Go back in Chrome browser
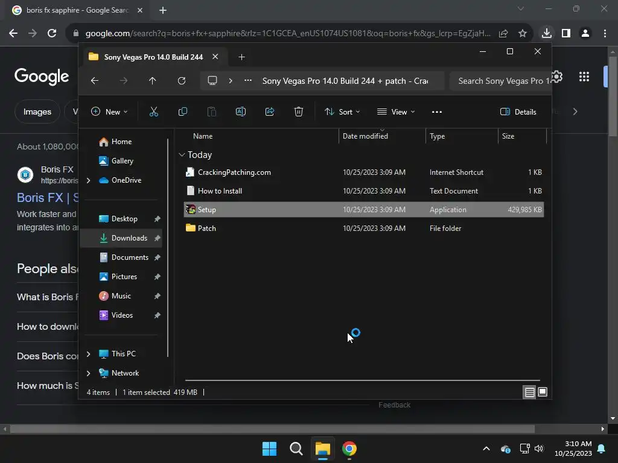618x463 pixels. pos(13,34)
